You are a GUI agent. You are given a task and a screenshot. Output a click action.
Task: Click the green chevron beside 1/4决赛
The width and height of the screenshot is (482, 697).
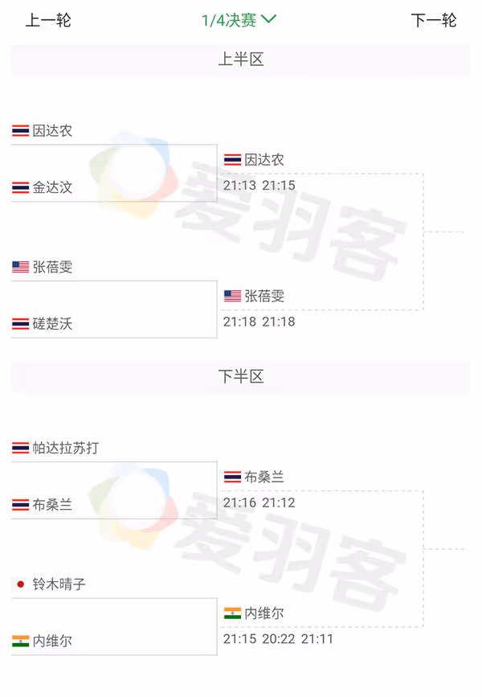click(x=269, y=19)
